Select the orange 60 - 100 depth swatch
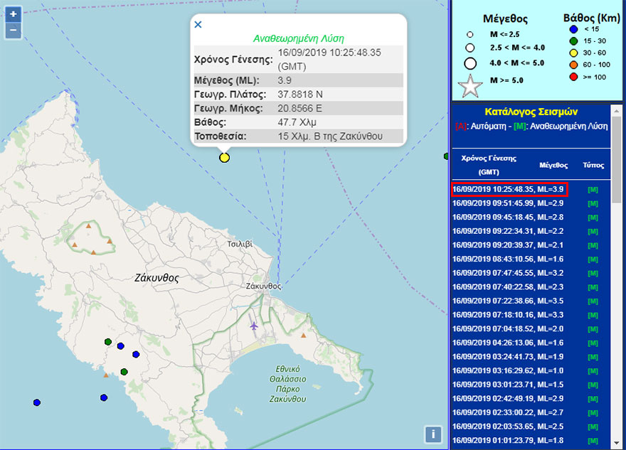This screenshot has width=626, height=450. pyautogui.click(x=573, y=65)
